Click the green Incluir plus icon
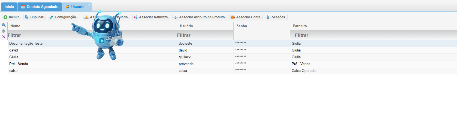Screen dimensions: 457x125 click(x=5, y=17)
